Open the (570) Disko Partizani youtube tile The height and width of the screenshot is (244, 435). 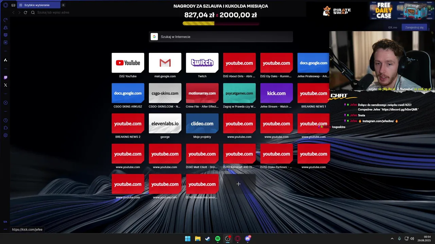coord(276,154)
